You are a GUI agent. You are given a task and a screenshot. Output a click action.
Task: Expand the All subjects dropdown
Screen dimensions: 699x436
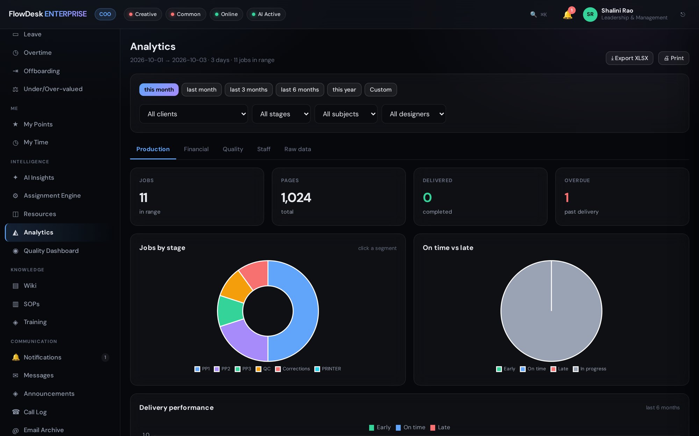click(x=346, y=114)
